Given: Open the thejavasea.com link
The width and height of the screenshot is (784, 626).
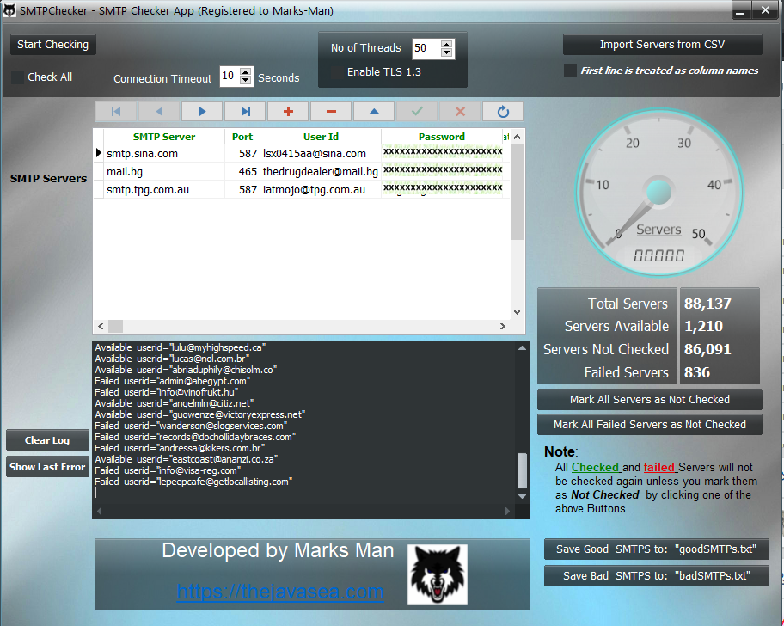Looking at the screenshot, I should coord(280,592).
